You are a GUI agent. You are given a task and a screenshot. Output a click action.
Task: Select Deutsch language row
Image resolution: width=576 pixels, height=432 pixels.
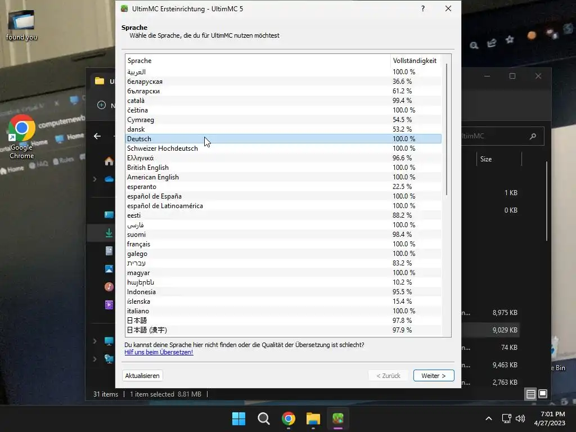283,139
